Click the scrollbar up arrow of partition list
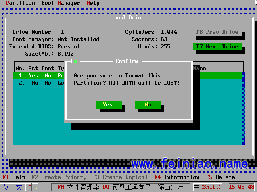The image size is (257, 192). point(243,75)
